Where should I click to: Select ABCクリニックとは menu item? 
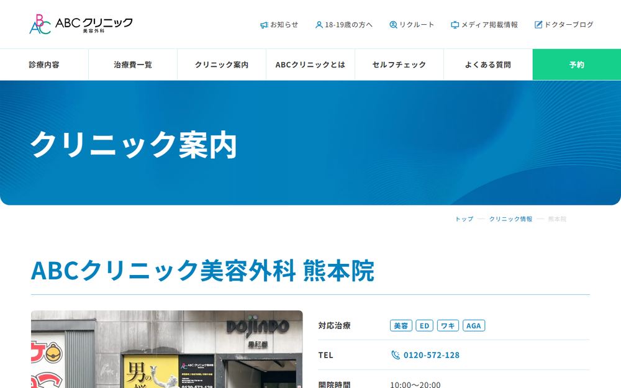pyautogui.click(x=310, y=65)
